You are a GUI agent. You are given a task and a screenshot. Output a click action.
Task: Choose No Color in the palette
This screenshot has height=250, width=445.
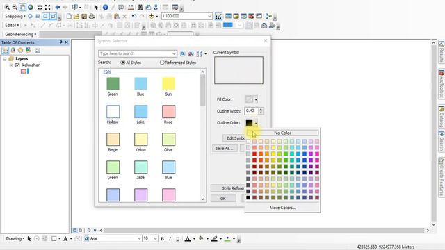pyautogui.click(x=283, y=133)
